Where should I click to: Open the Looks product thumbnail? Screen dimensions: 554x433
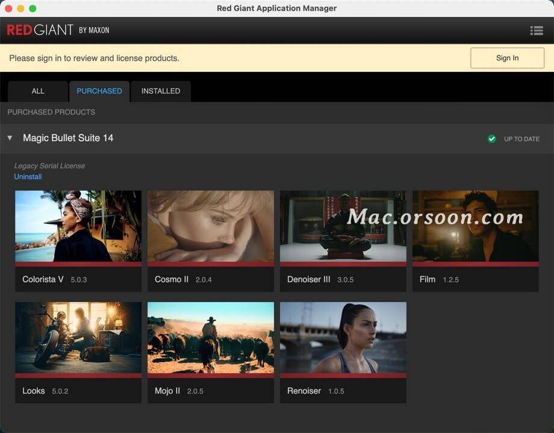point(78,338)
